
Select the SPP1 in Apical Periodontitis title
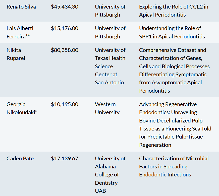coord(172,32)
